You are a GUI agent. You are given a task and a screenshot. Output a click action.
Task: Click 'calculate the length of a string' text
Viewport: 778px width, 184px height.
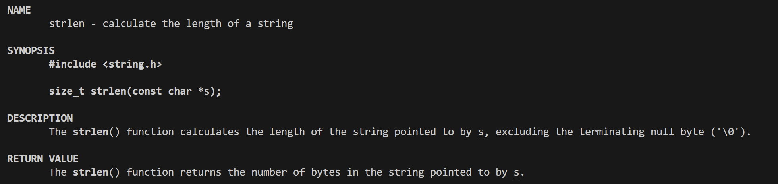198,24
